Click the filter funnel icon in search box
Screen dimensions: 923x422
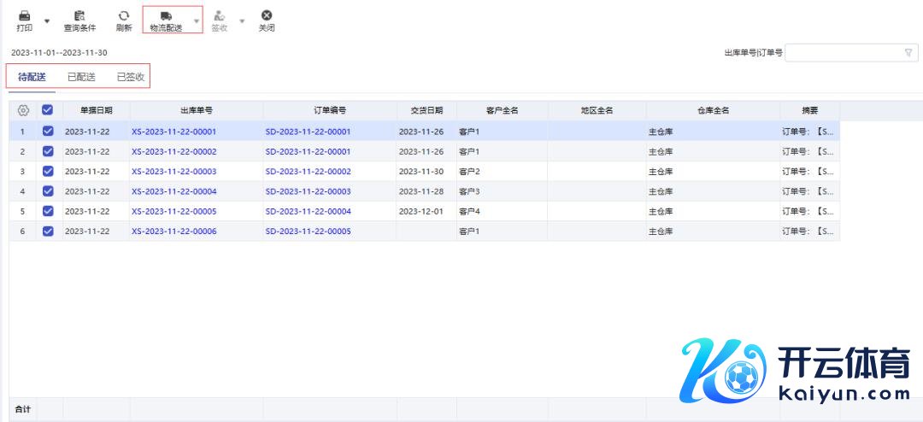coord(908,53)
